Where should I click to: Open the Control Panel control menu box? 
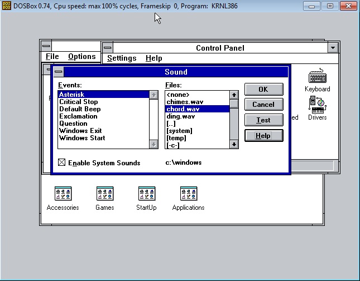[108, 48]
